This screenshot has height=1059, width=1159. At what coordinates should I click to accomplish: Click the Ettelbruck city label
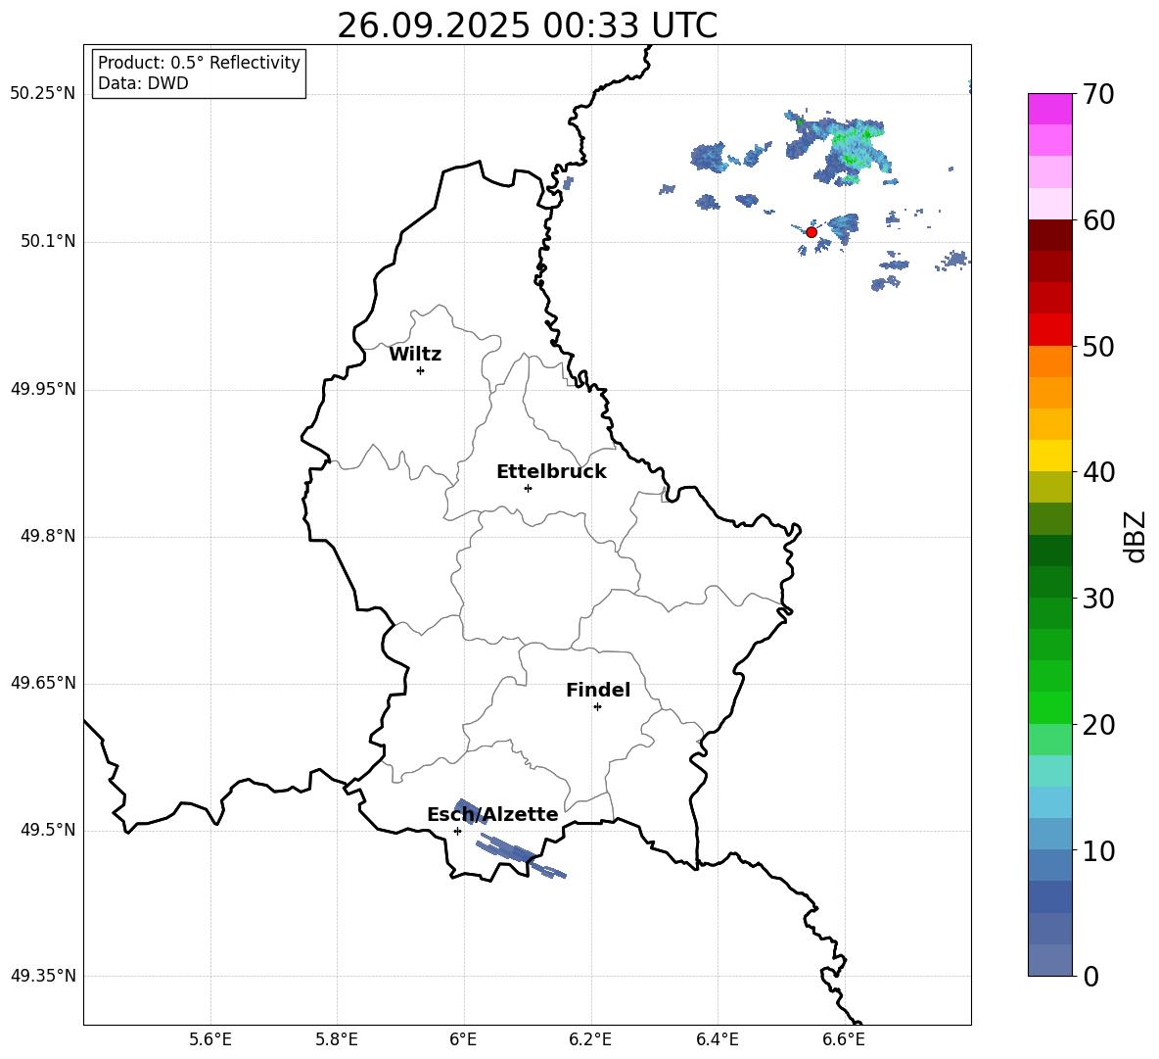pos(551,472)
